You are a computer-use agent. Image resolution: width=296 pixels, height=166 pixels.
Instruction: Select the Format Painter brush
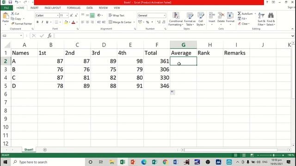tap(12, 24)
